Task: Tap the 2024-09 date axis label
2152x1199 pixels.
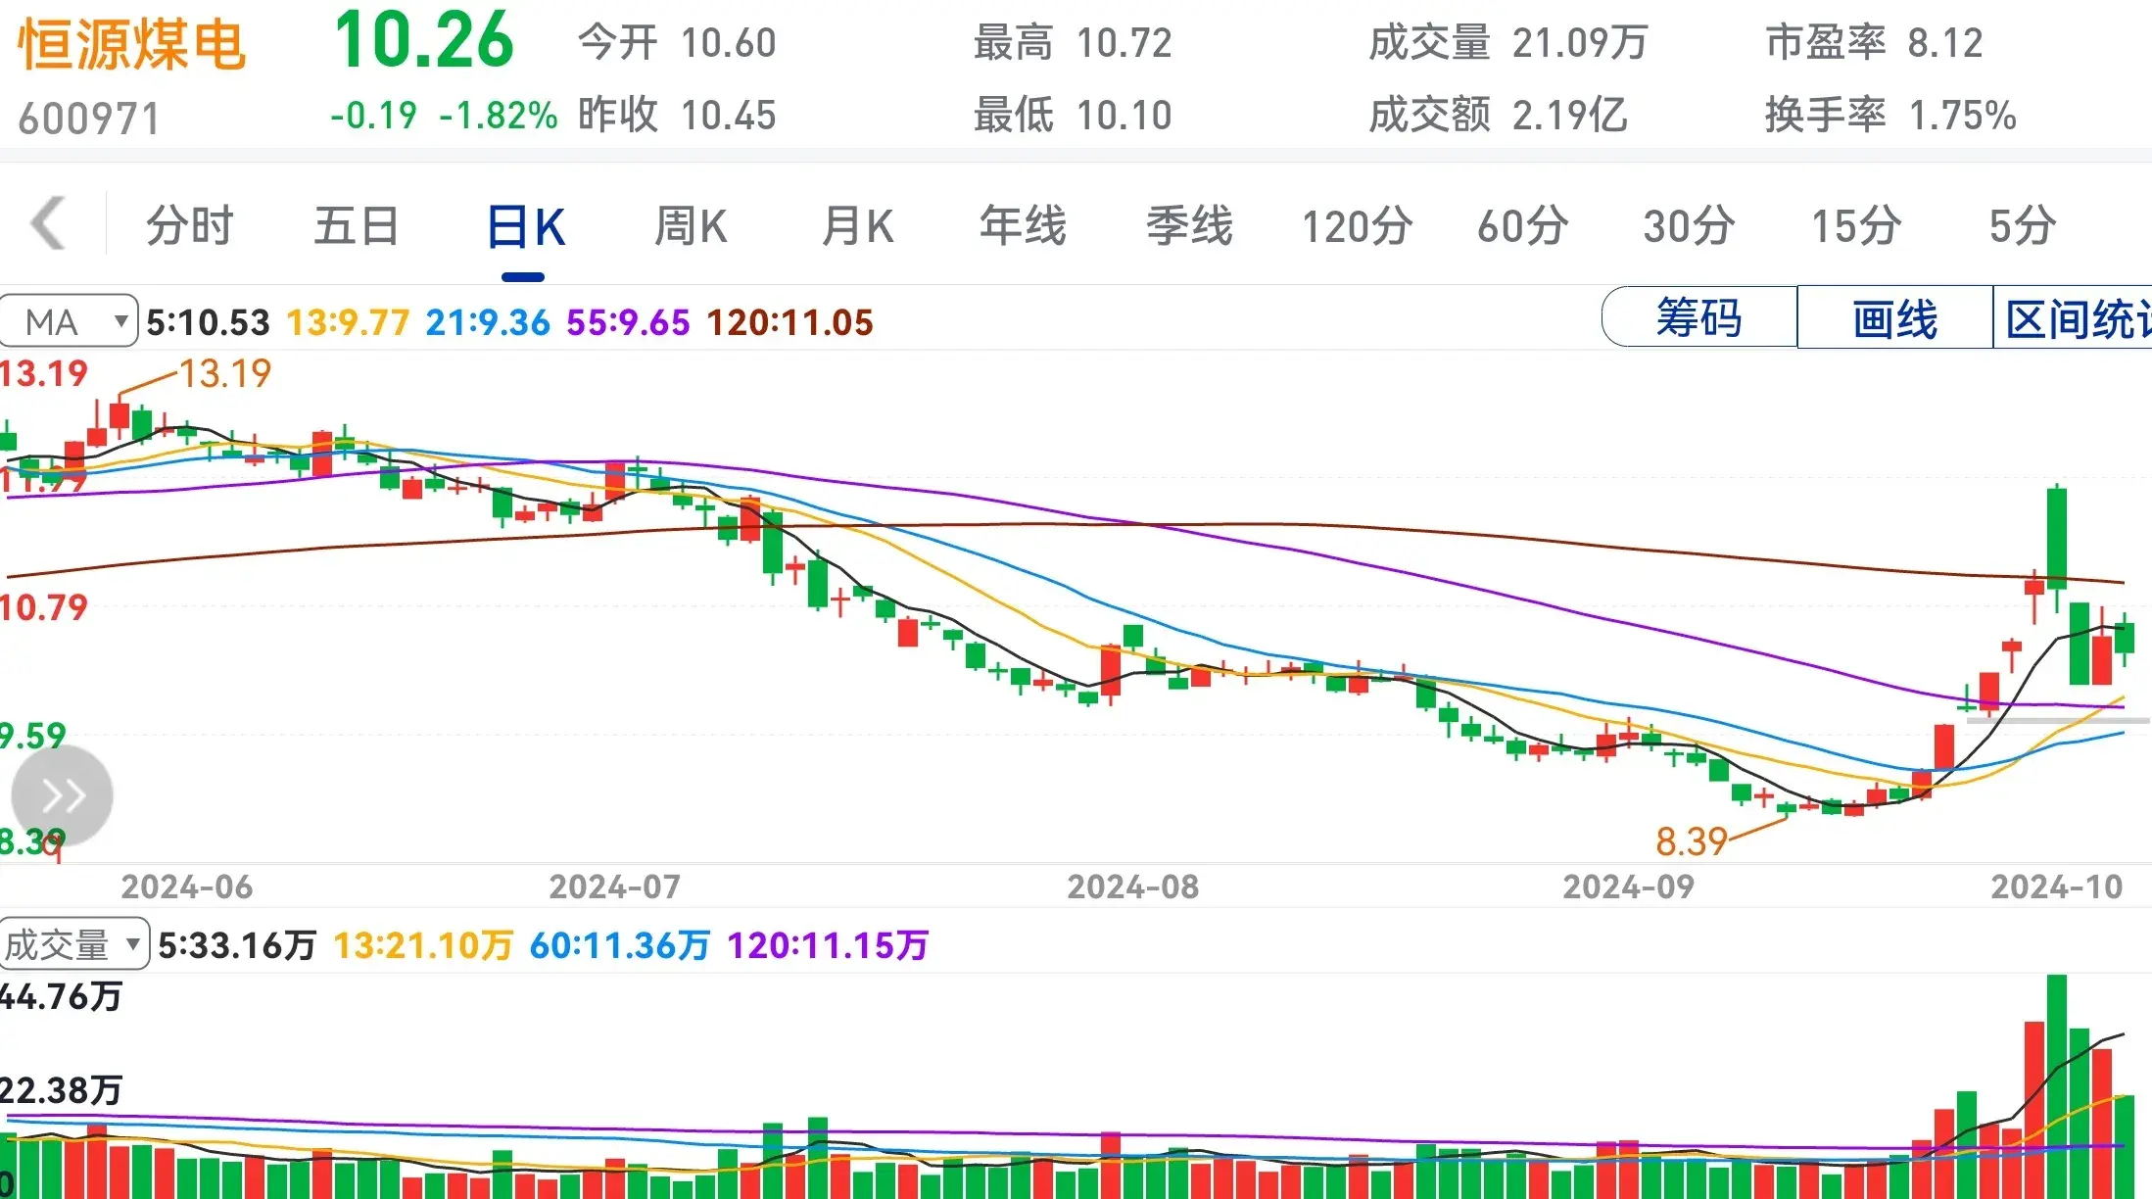Action: 1629,887
